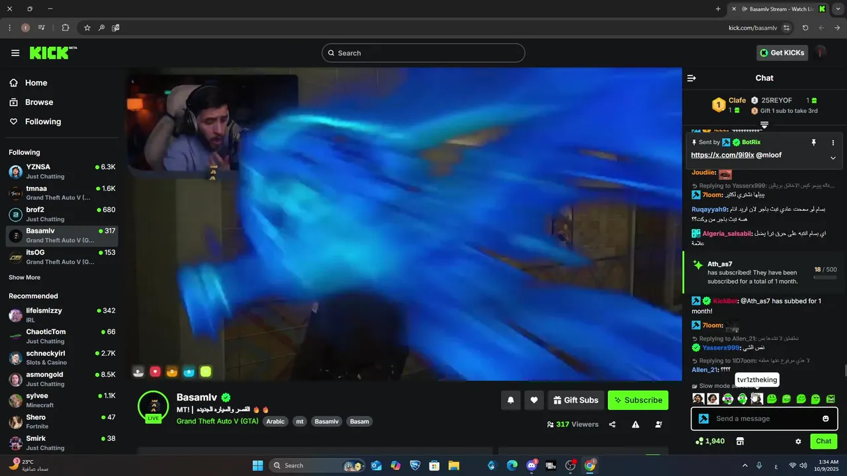Expand the Following list with Show More
Image resolution: width=847 pixels, height=476 pixels.
tap(24, 278)
